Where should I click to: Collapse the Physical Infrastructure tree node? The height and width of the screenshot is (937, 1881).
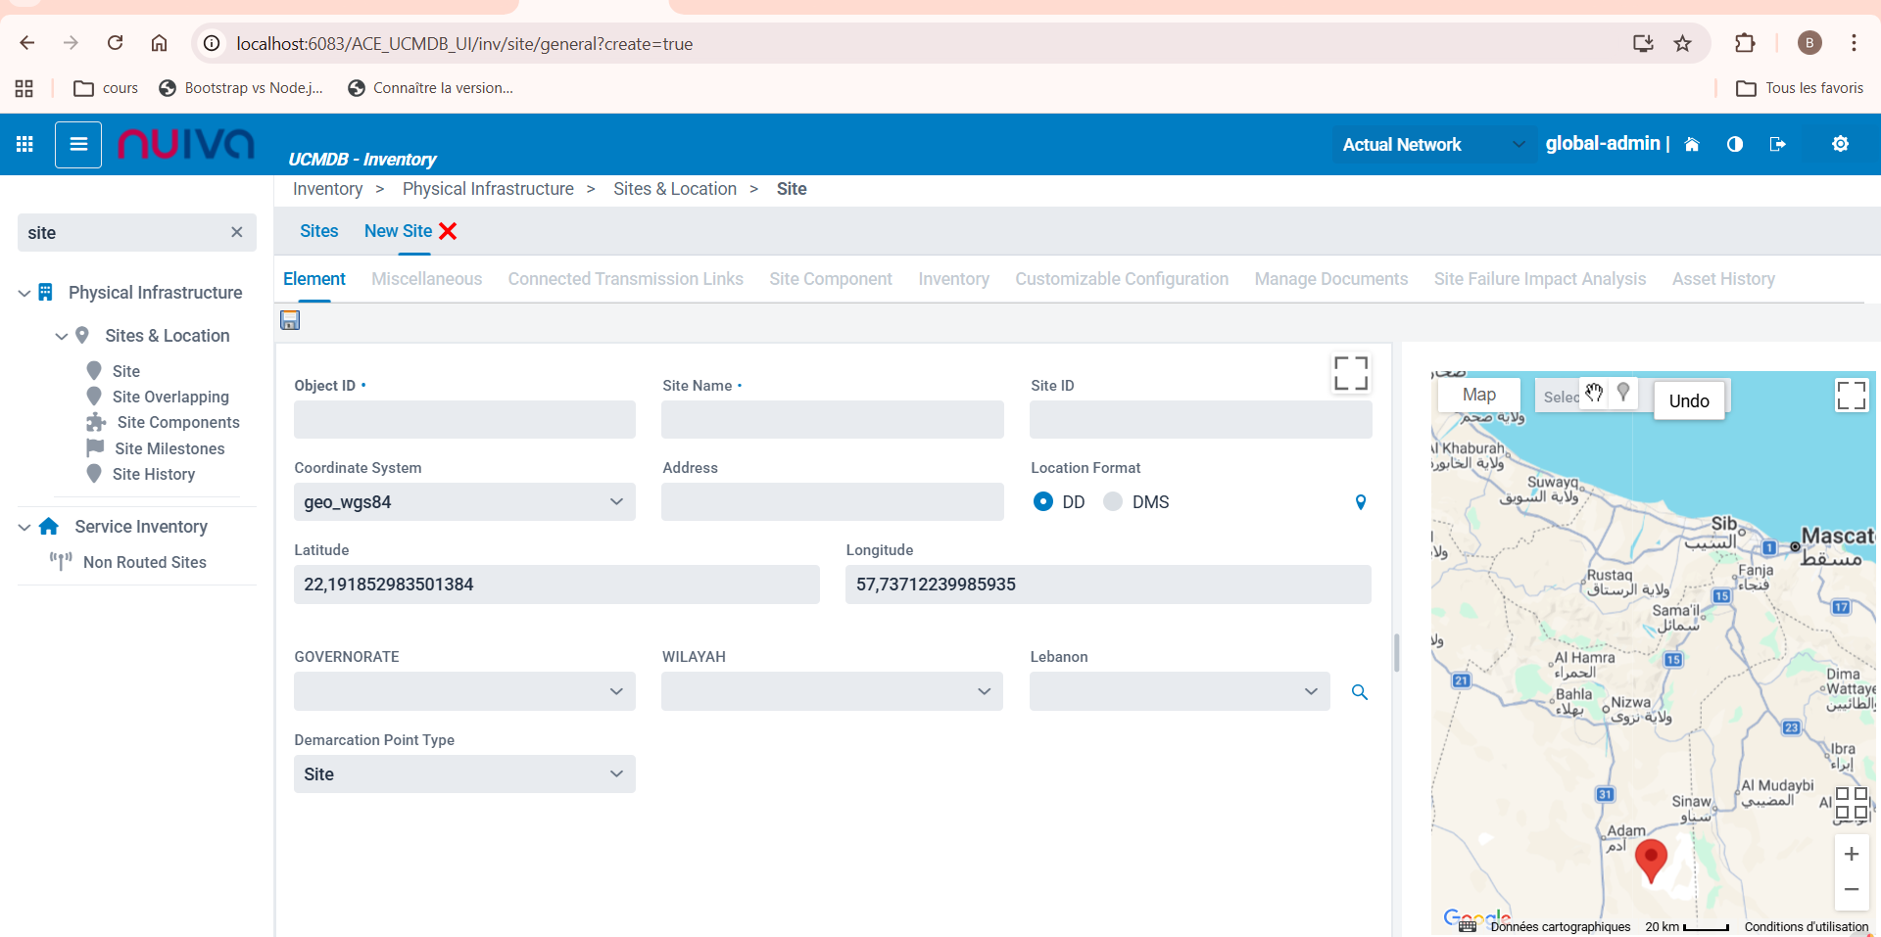tap(24, 294)
